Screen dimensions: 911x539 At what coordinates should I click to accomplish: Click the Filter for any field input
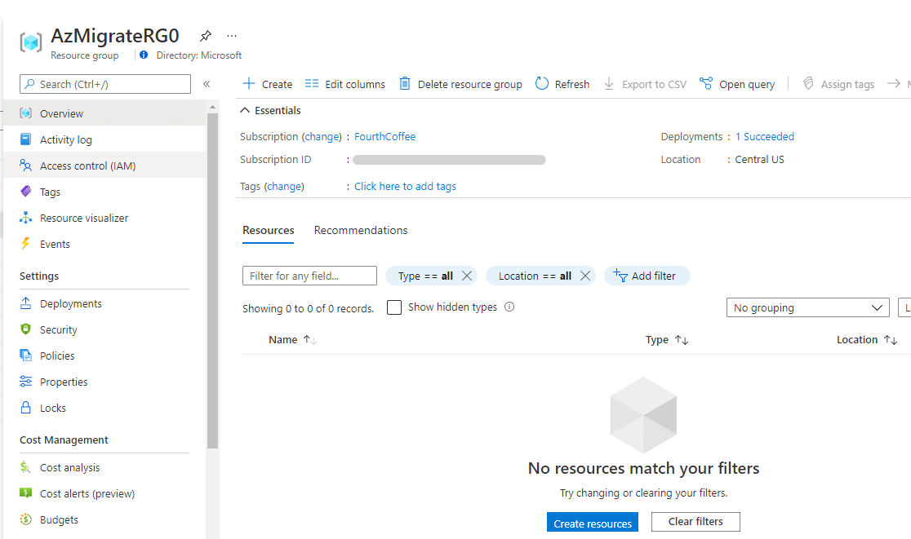coord(309,276)
